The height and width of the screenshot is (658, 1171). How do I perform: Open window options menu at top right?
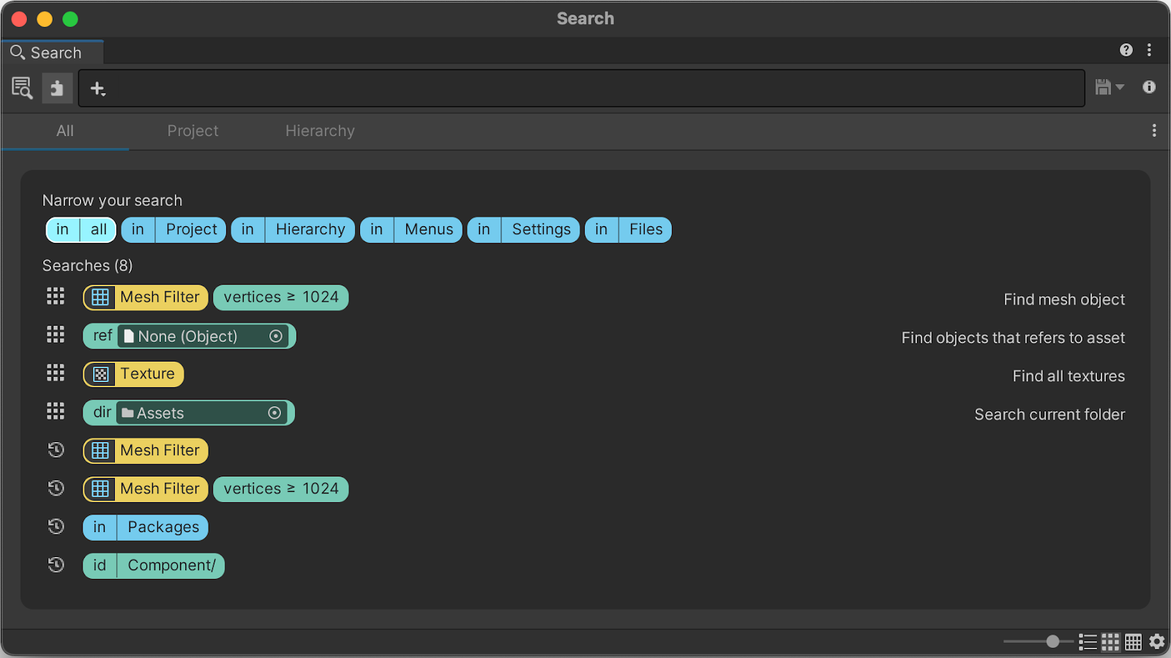(1149, 50)
